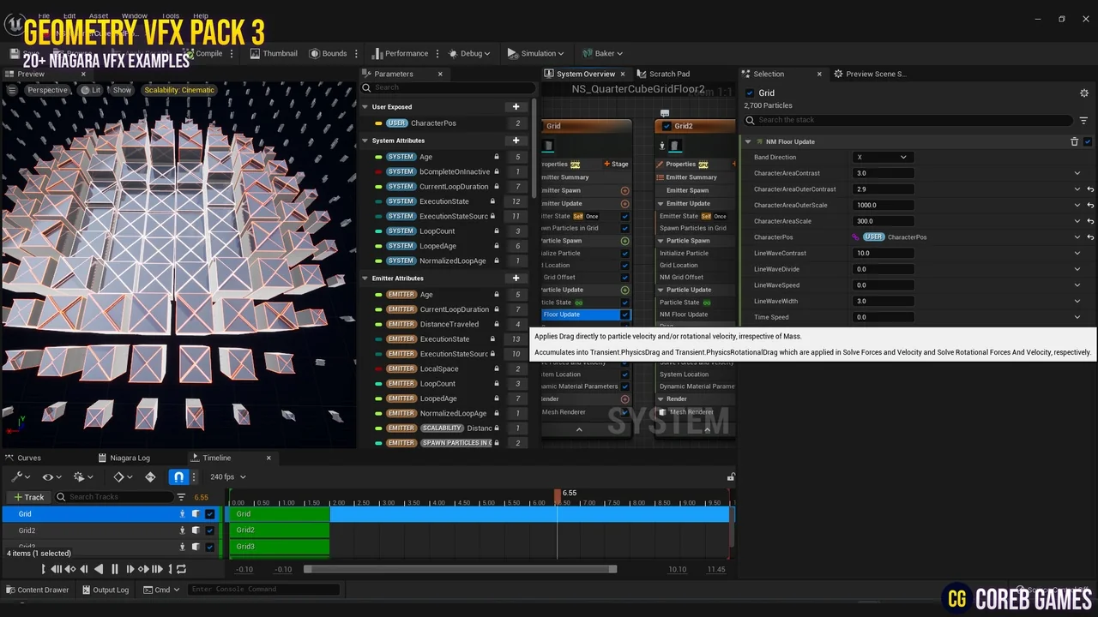Screen dimensions: 1098x617
Task: Collapse the Emitter Attributes section
Action: (x=365, y=279)
